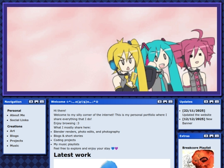Click the Latest work heading
Image resolution: width=224 pixels, height=168 pixels.
(72, 155)
